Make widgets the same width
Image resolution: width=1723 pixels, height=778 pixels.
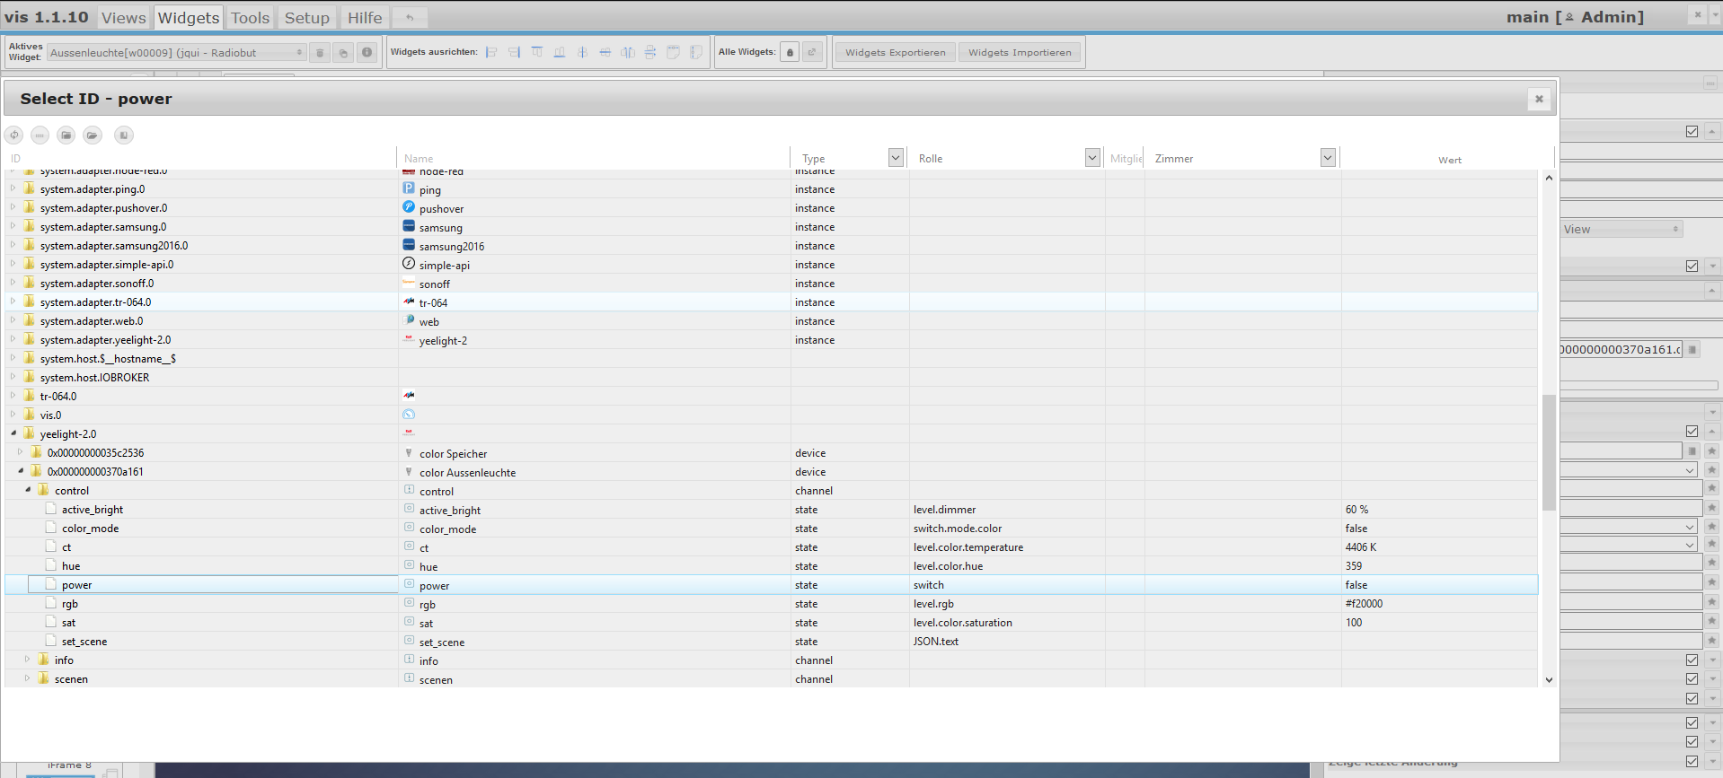pyautogui.click(x=674, y=52)
